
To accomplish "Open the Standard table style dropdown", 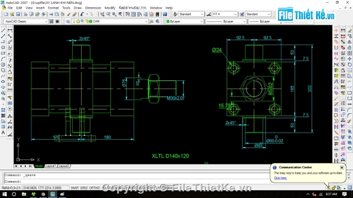I will click(x=269, y=14).
